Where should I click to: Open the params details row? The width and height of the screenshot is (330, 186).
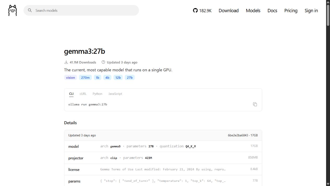tap(163, 181)
